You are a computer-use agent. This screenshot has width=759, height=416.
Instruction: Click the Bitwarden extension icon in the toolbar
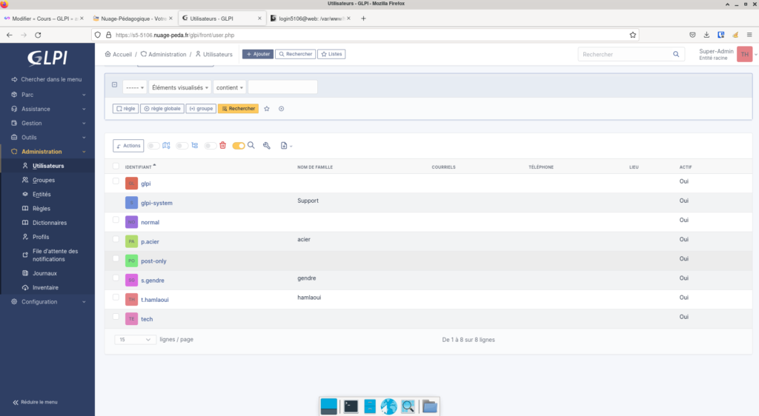coord(720,35)
